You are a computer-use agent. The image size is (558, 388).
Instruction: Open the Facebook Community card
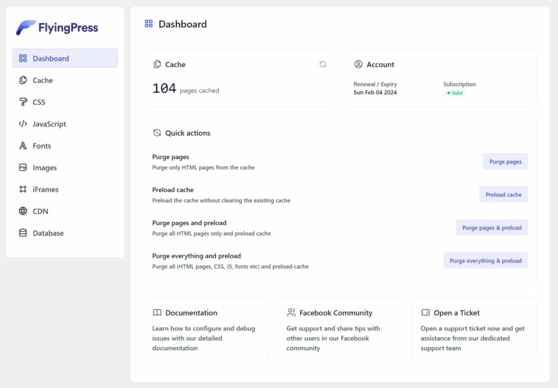point(339,329)
